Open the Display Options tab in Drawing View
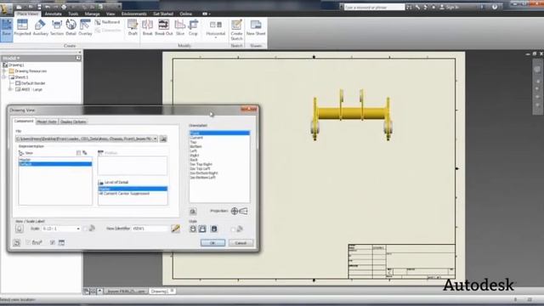The image size is (544, 306). [x=73, y=122]
